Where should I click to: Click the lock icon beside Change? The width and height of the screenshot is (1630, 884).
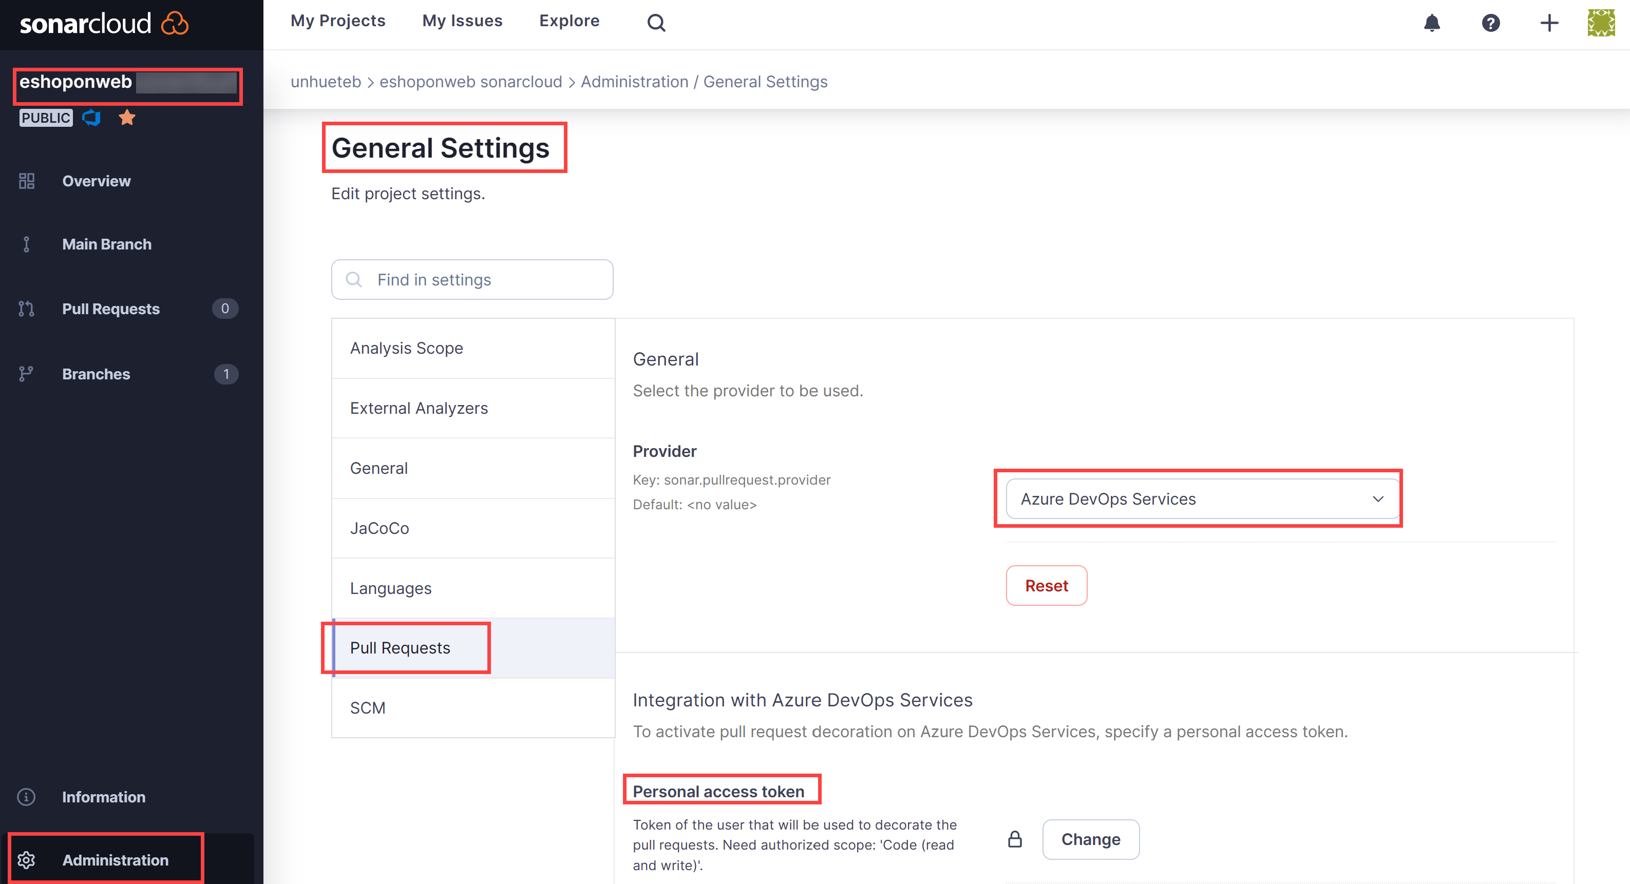(x=1015, y=839)
